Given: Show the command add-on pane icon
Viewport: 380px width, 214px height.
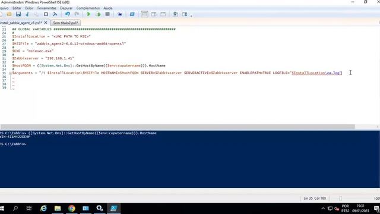Looking at the screenshot, I should click(185, 14).
